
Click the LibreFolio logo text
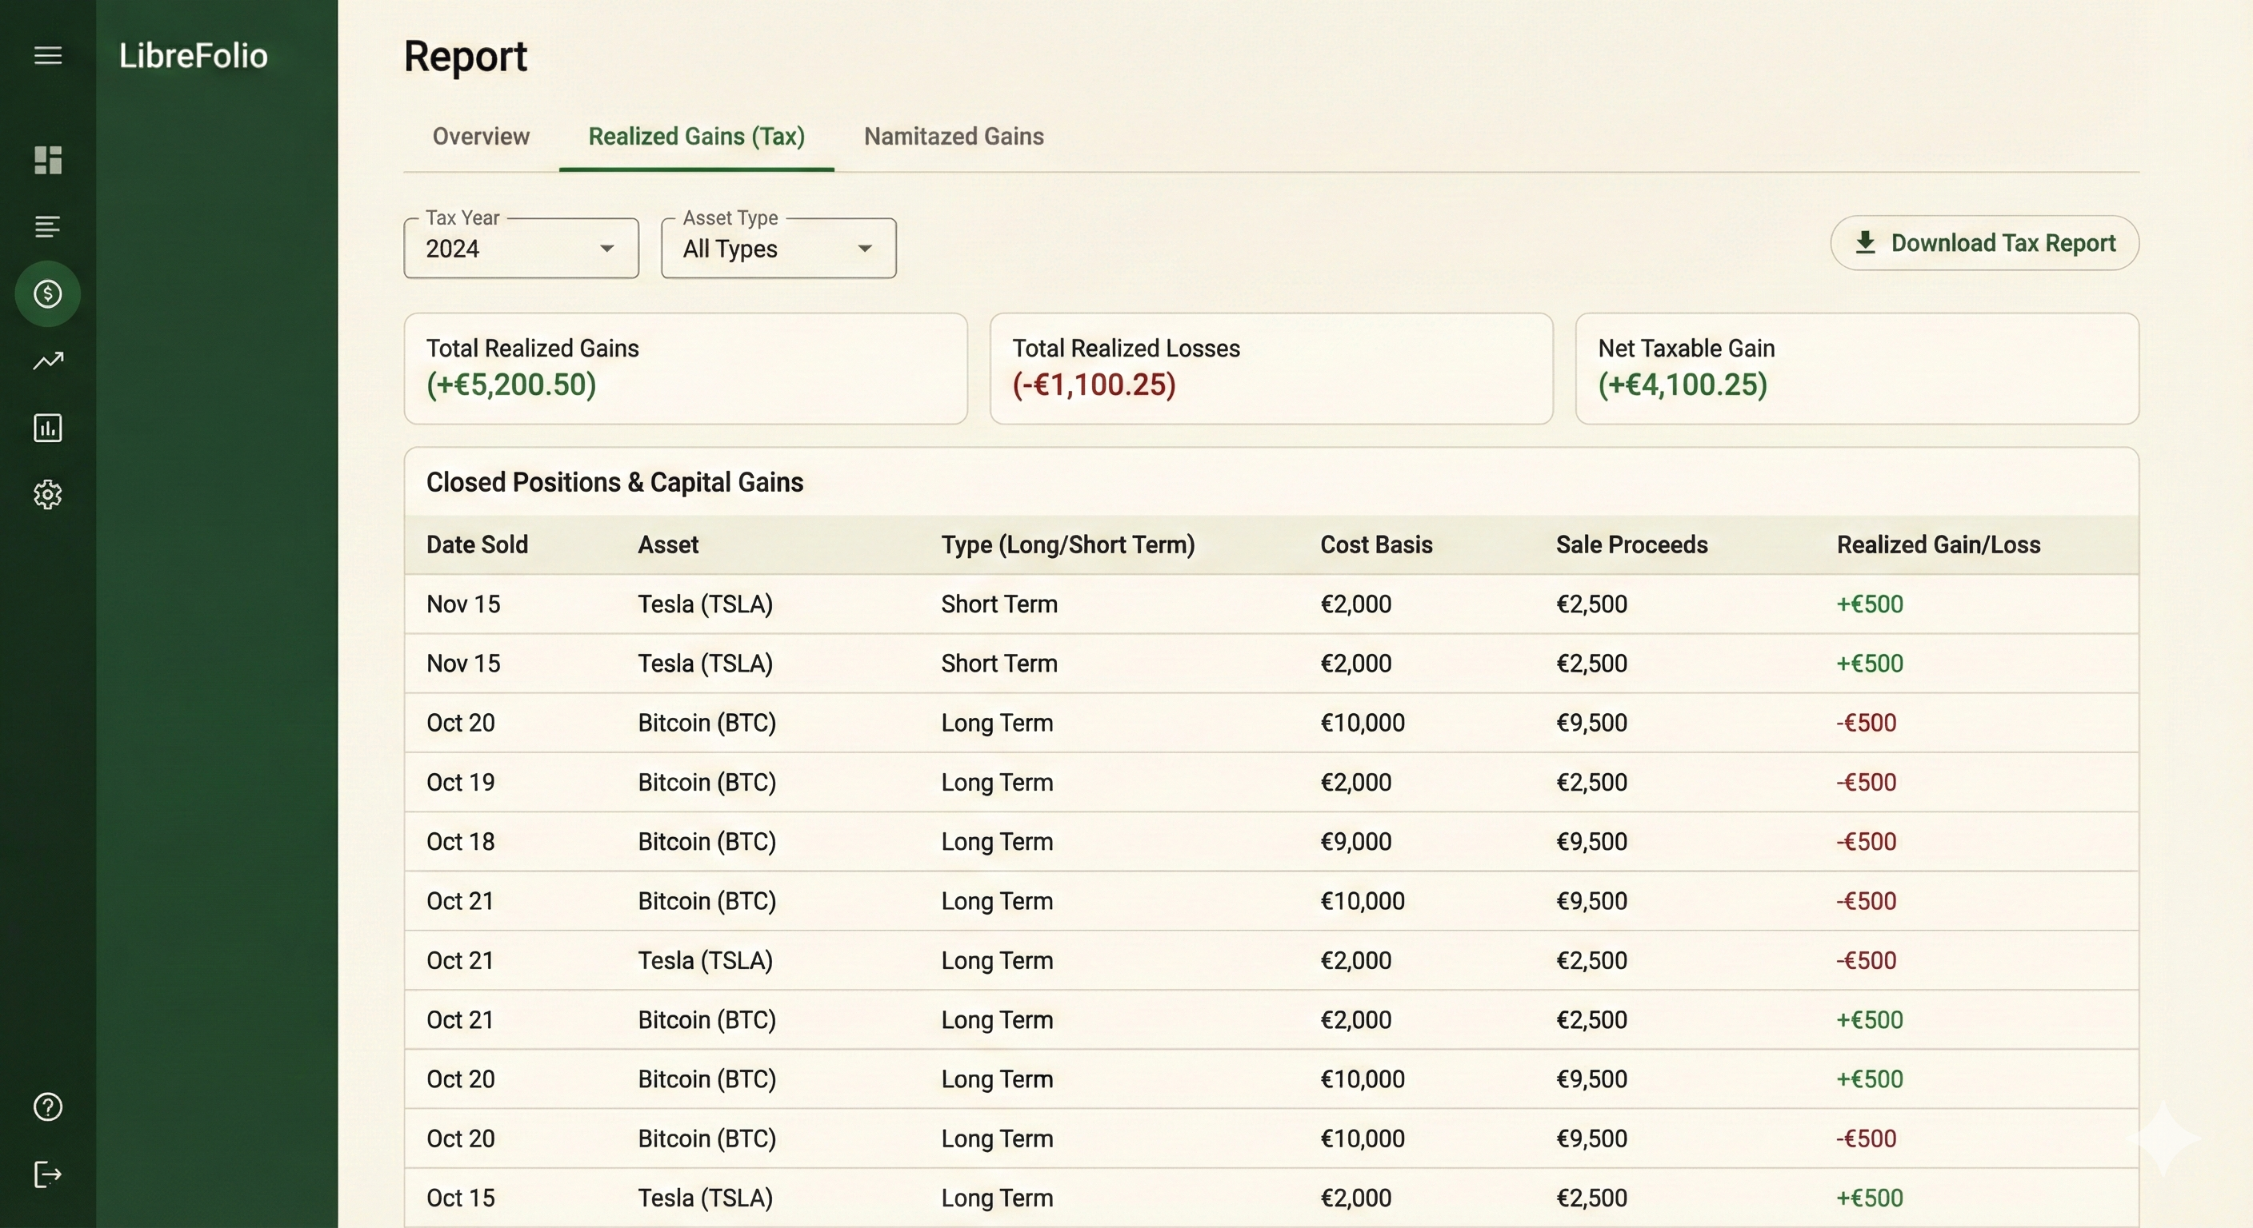194,56
